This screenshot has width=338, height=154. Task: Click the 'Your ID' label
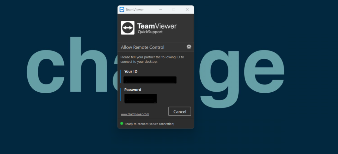131,71
